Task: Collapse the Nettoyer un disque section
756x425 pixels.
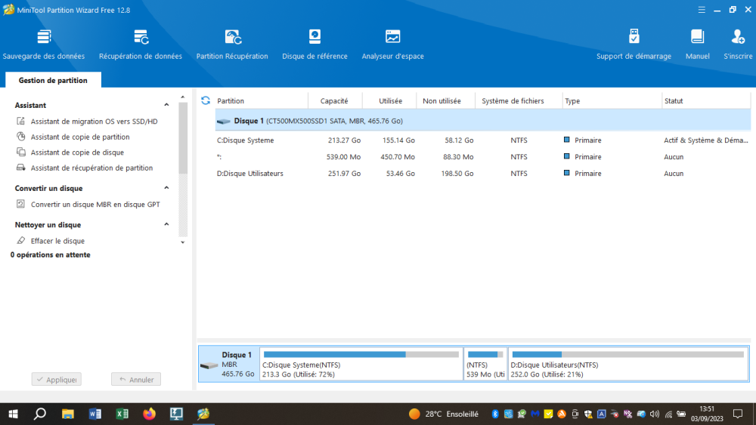Action: 166,224
